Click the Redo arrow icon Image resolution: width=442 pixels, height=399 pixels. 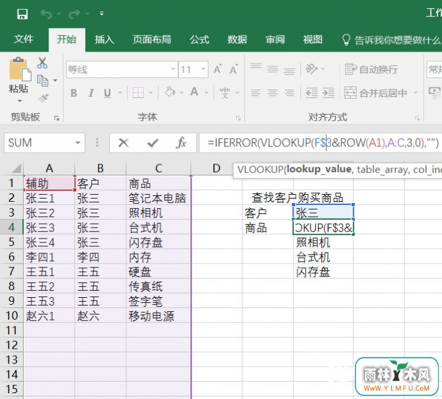pyautogui.click(x=74, y=14)
